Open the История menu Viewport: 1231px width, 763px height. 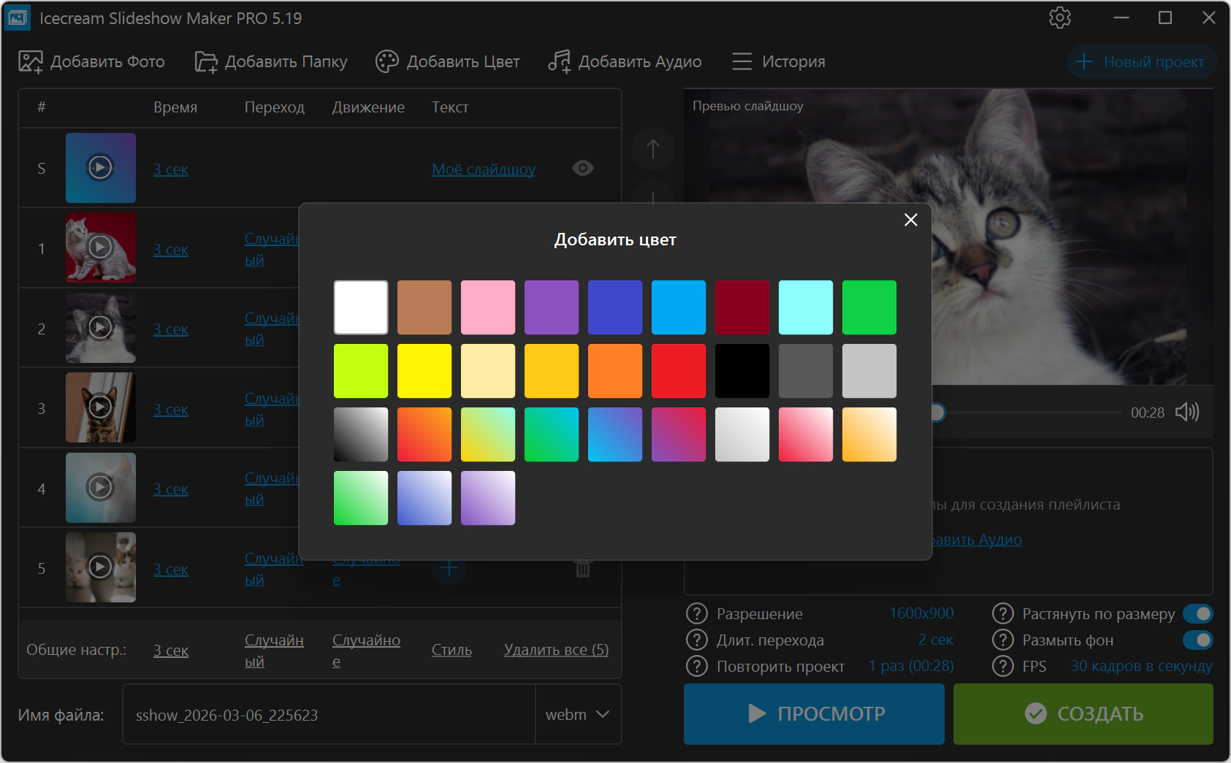coord(779,62)
